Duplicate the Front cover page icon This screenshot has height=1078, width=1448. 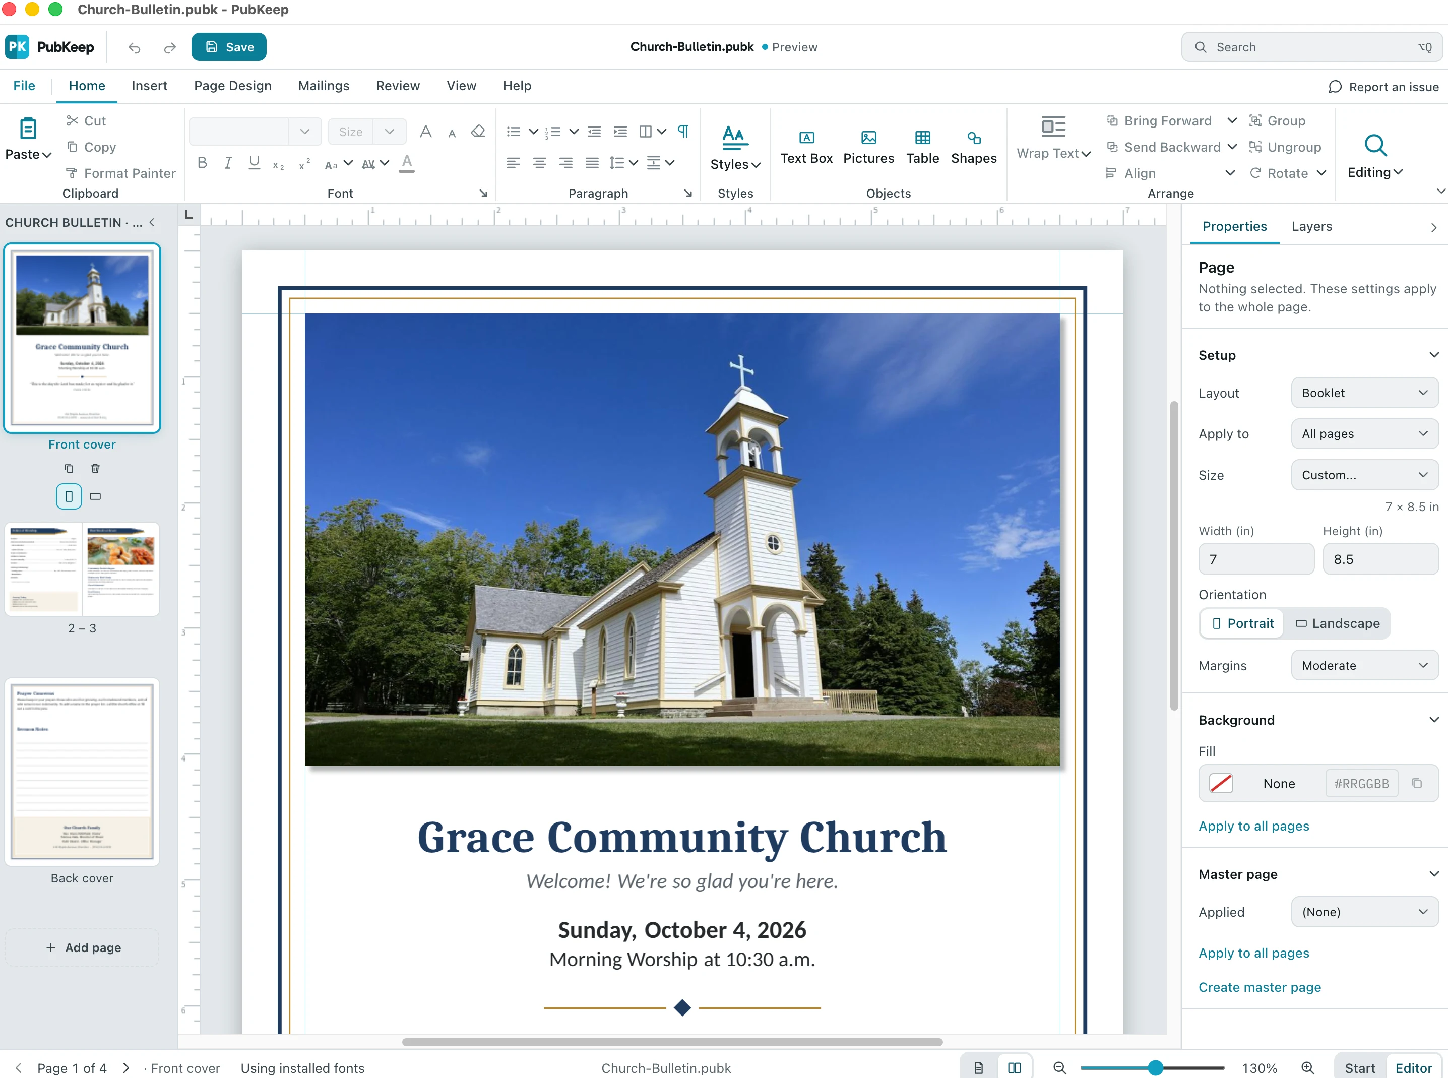[69, 468]
